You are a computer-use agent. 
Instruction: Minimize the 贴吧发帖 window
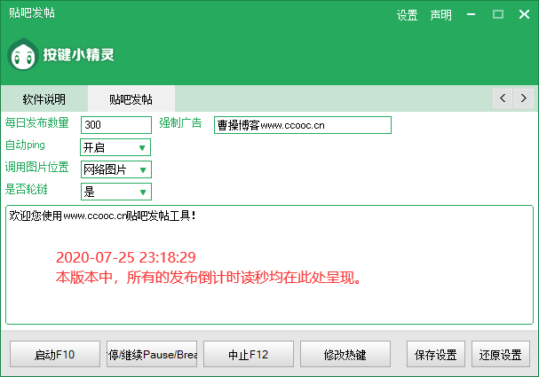(471, 14)
